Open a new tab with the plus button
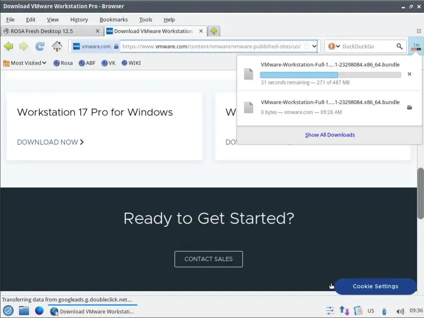 click(x=214, y=31)
